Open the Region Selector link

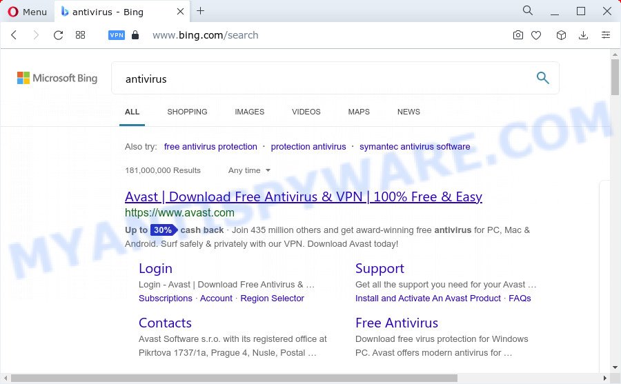[x=272, y=298]
